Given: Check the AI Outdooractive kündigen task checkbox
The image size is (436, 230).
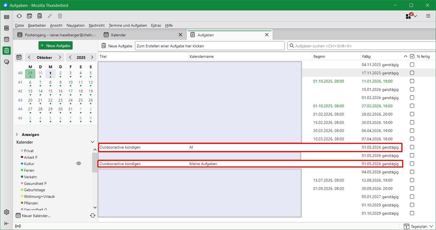Looking at the screenshot, I should [412, 147].
